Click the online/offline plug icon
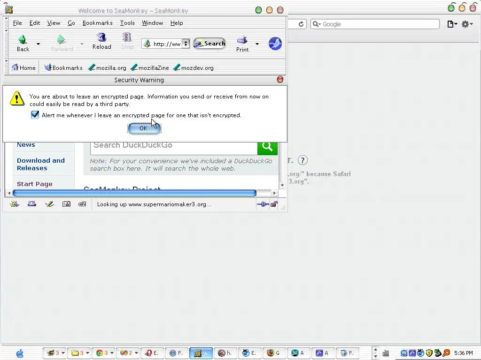Screen dimensions: 481x360 263,204
